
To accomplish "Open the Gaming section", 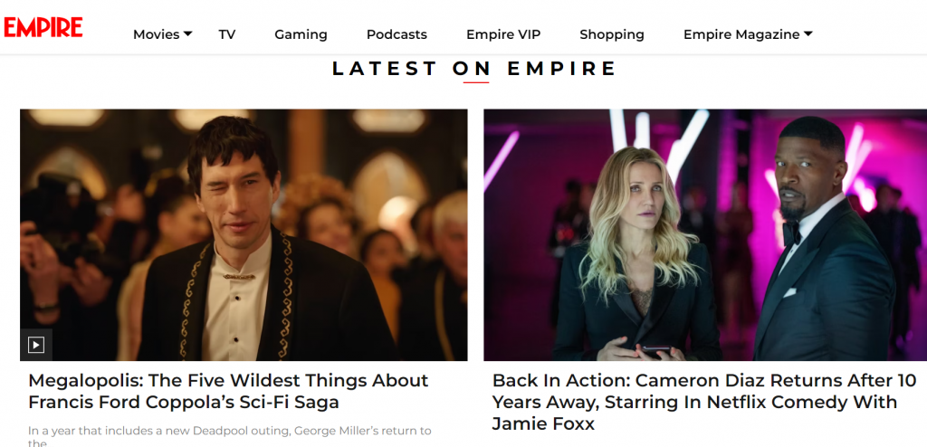I will pyautogui.click(x=301, y=34).
